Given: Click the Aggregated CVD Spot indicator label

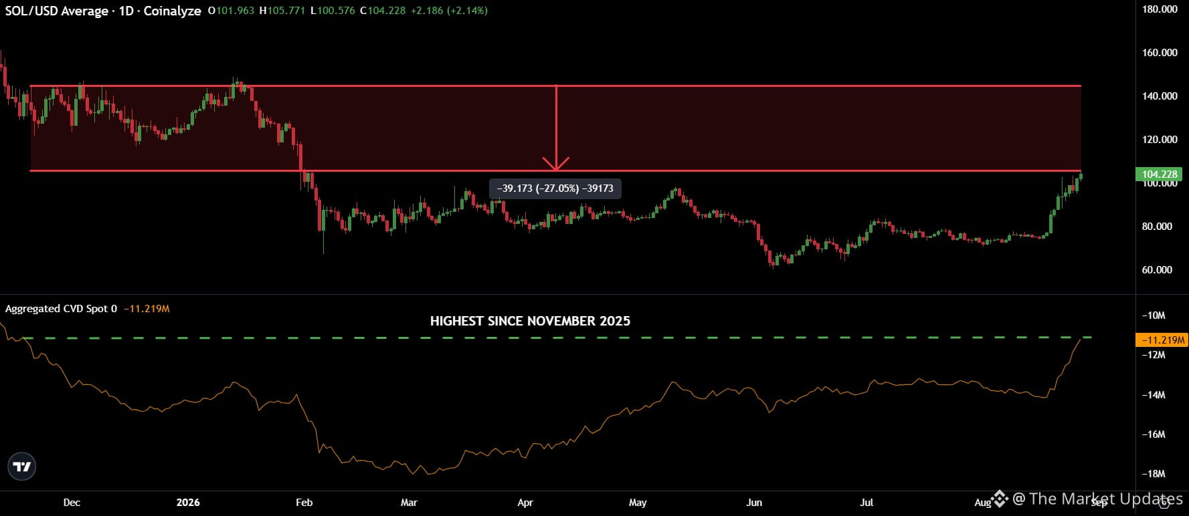Looking at the screenshot, I should pos(61,309).
